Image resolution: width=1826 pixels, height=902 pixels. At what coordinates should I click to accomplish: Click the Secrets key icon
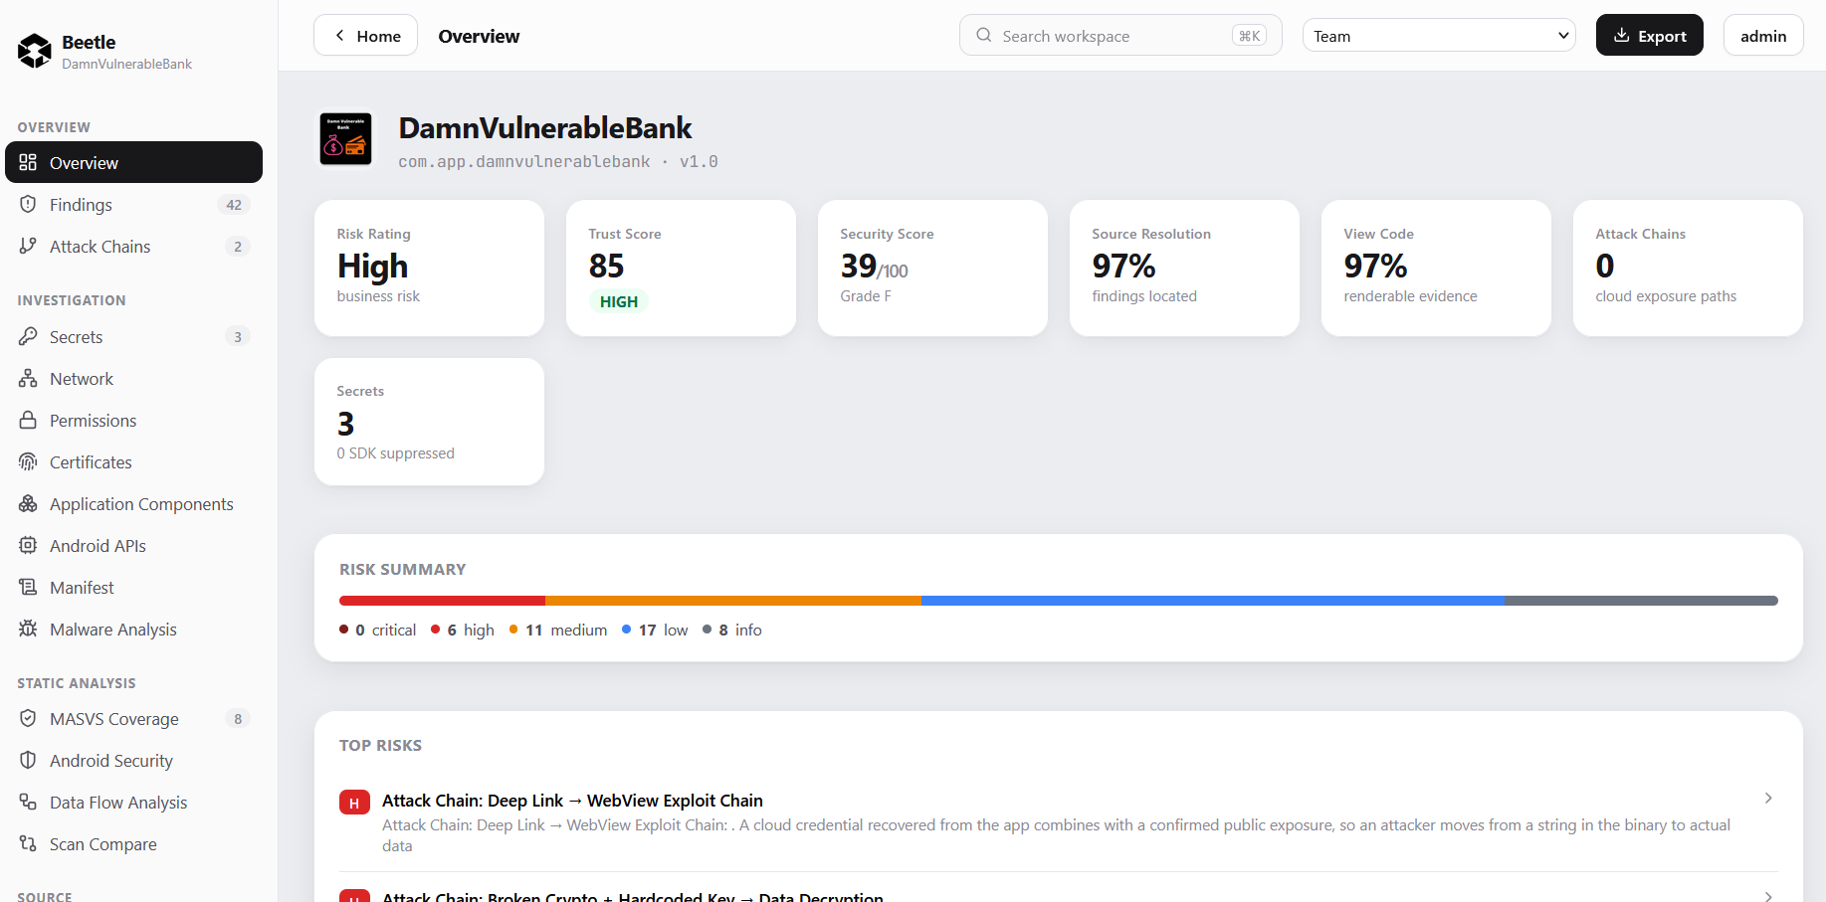[x=28, y=336]
